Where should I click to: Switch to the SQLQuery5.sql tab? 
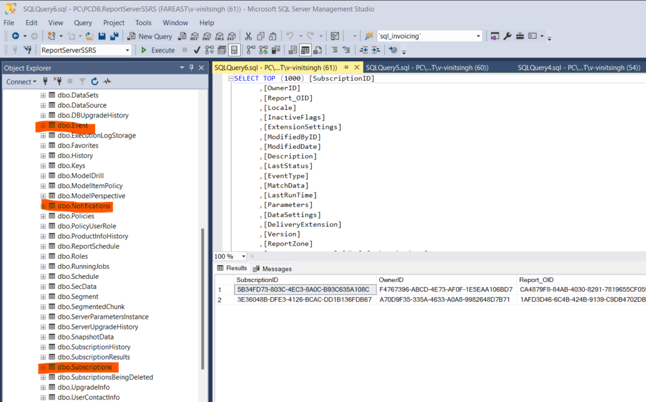pyautogui.click(x=427, y=68)
